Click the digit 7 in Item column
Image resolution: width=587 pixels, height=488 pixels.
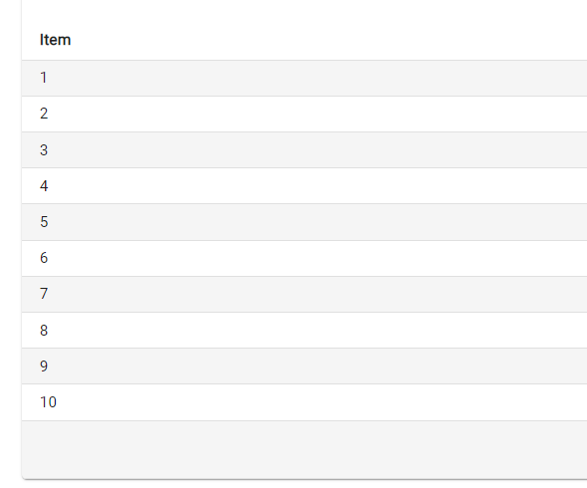pyautogui.click(x=44, y=294)
